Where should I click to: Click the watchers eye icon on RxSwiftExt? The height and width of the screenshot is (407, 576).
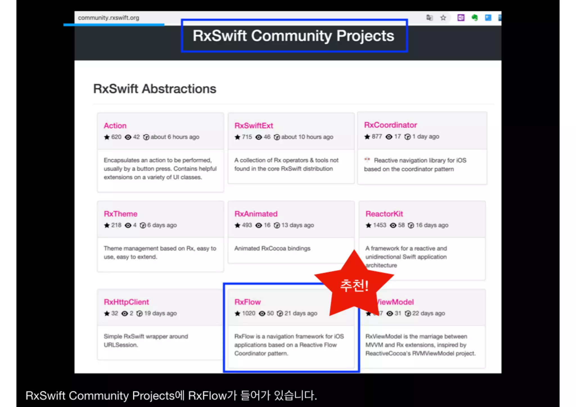point(258,137)
